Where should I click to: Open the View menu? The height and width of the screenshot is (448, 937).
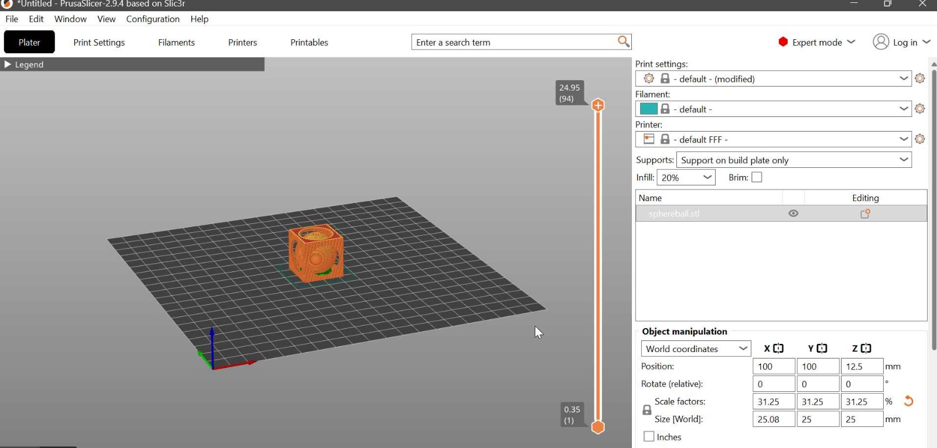pyautogui.click(x=106, y=19)
